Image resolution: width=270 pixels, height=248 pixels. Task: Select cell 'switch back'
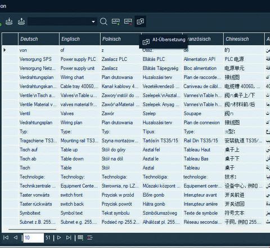[x=80, y=204]
